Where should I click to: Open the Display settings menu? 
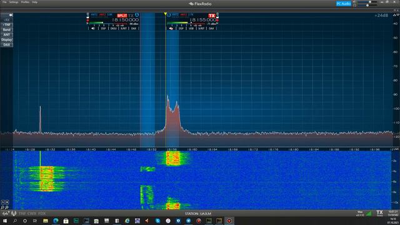tap(7, 40)
